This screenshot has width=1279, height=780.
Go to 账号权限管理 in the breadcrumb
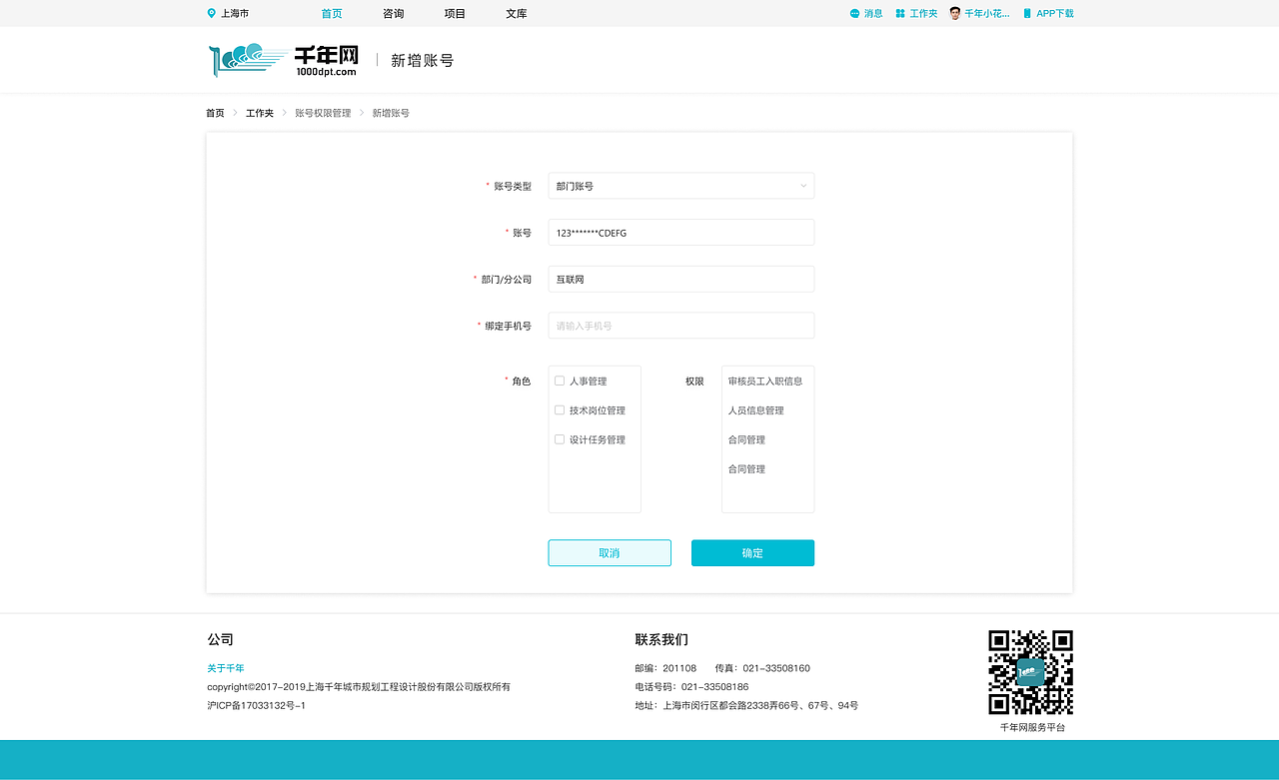pyautogui.click(x=323, y=114)
